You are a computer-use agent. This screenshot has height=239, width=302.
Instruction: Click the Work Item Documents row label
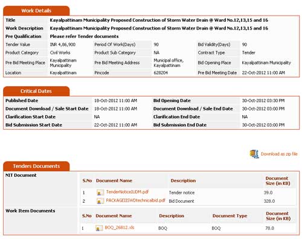30,211
